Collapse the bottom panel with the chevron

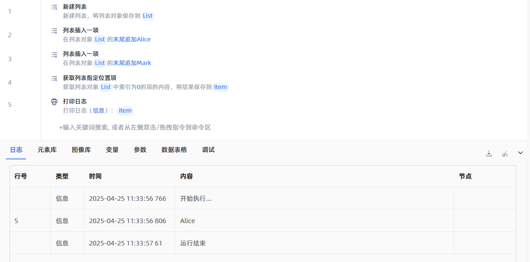[x=520, y=153]
